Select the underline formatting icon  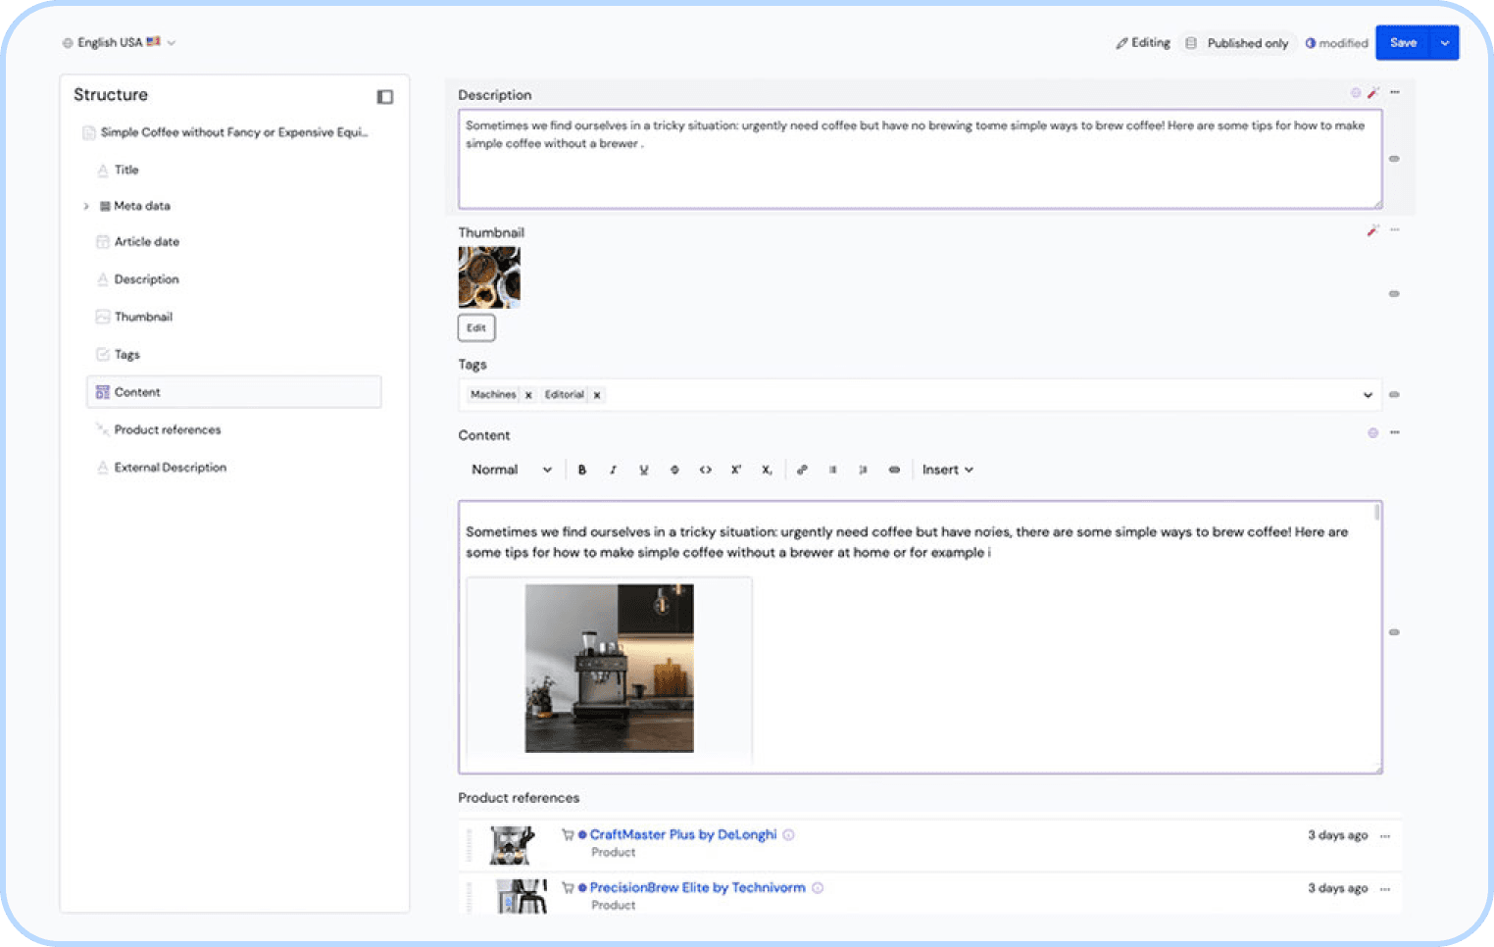[x=643, y=470]
